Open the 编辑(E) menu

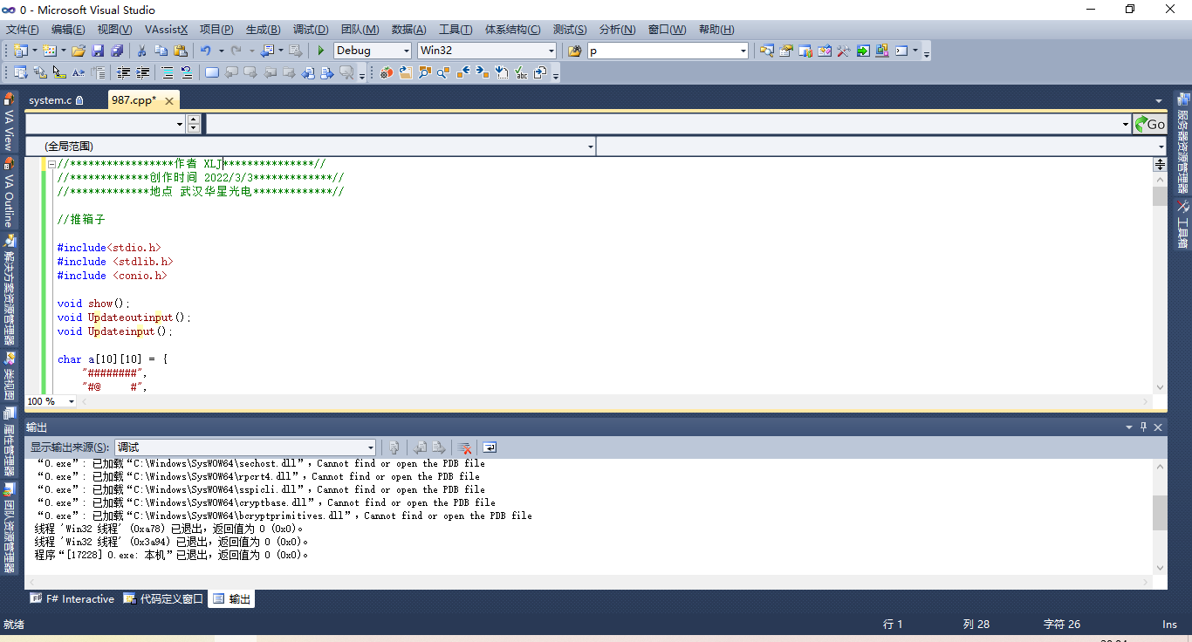[x=68, y=30]
